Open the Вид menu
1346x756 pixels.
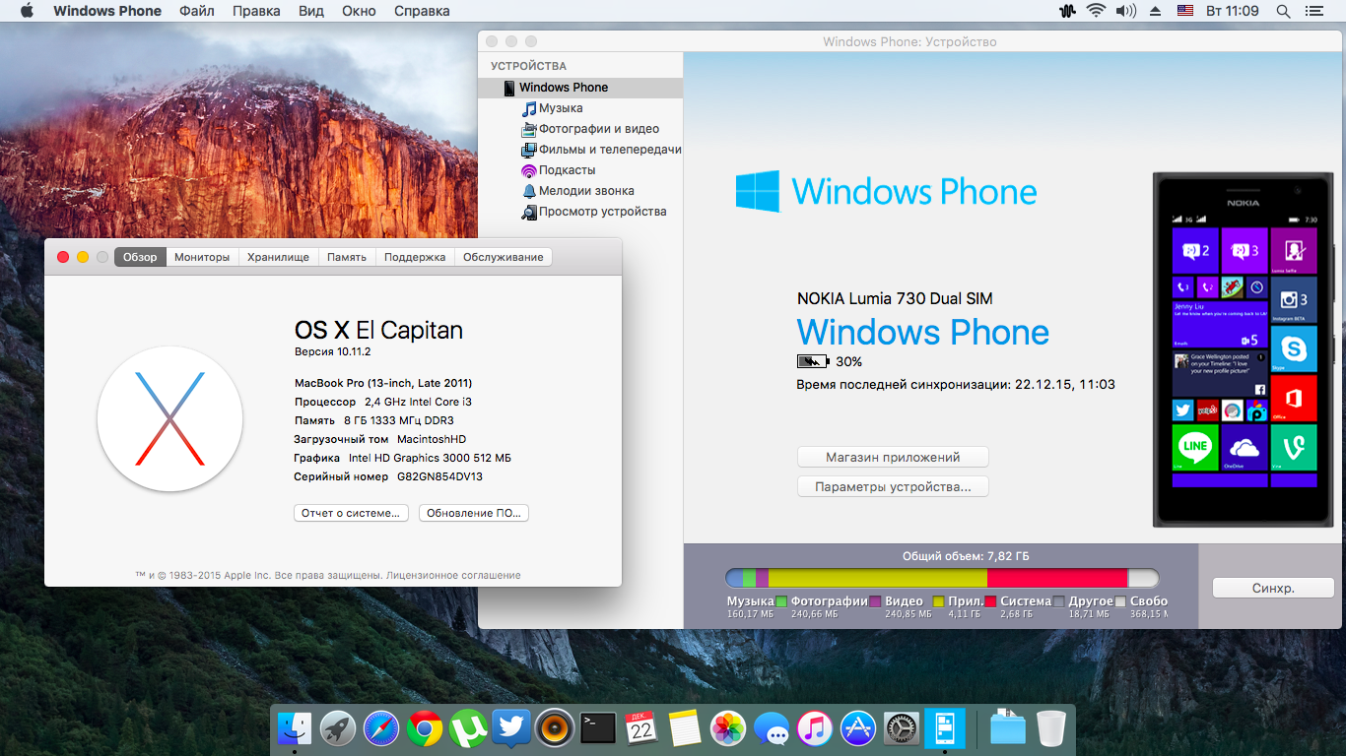click(x=311, y=11)
